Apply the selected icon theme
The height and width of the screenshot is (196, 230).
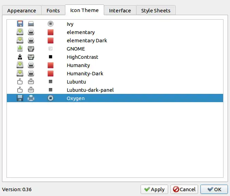click(x=154, y=189)
